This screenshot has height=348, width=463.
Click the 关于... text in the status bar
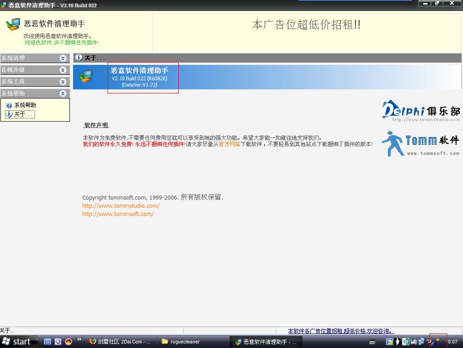[7, 331]
